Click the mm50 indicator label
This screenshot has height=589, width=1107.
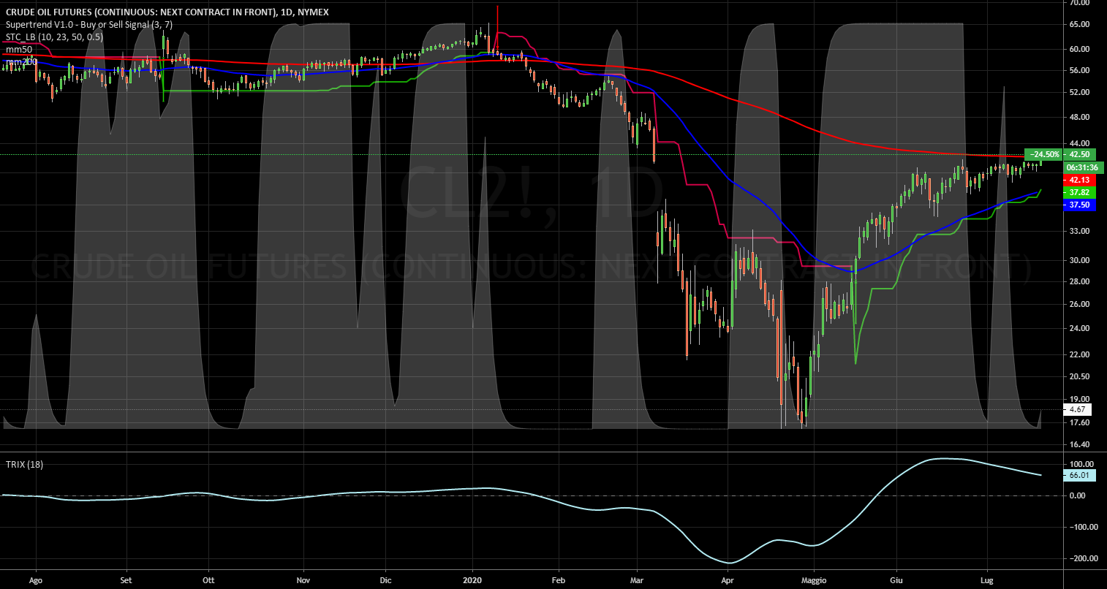click(19, 49)
